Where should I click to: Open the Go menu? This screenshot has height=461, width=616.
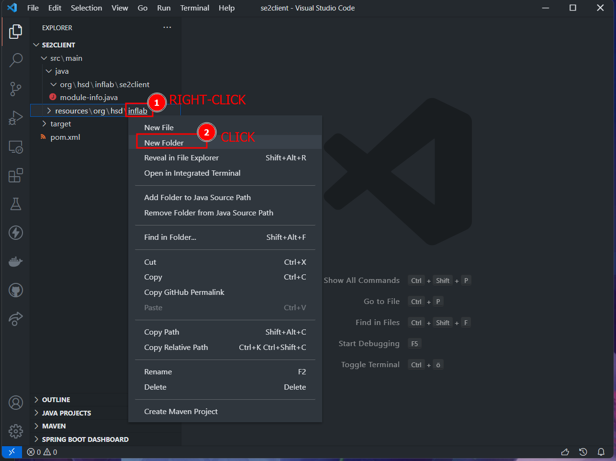point(143,8)
